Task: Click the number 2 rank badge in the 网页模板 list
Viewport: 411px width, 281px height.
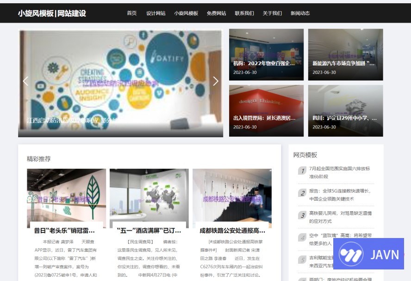Action: point(303,193)
